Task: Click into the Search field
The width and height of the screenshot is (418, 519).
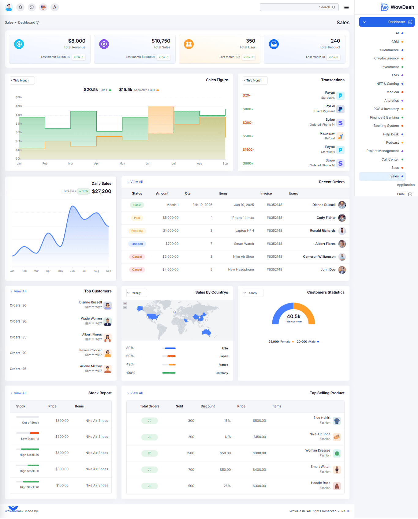Action: point(294,7)
